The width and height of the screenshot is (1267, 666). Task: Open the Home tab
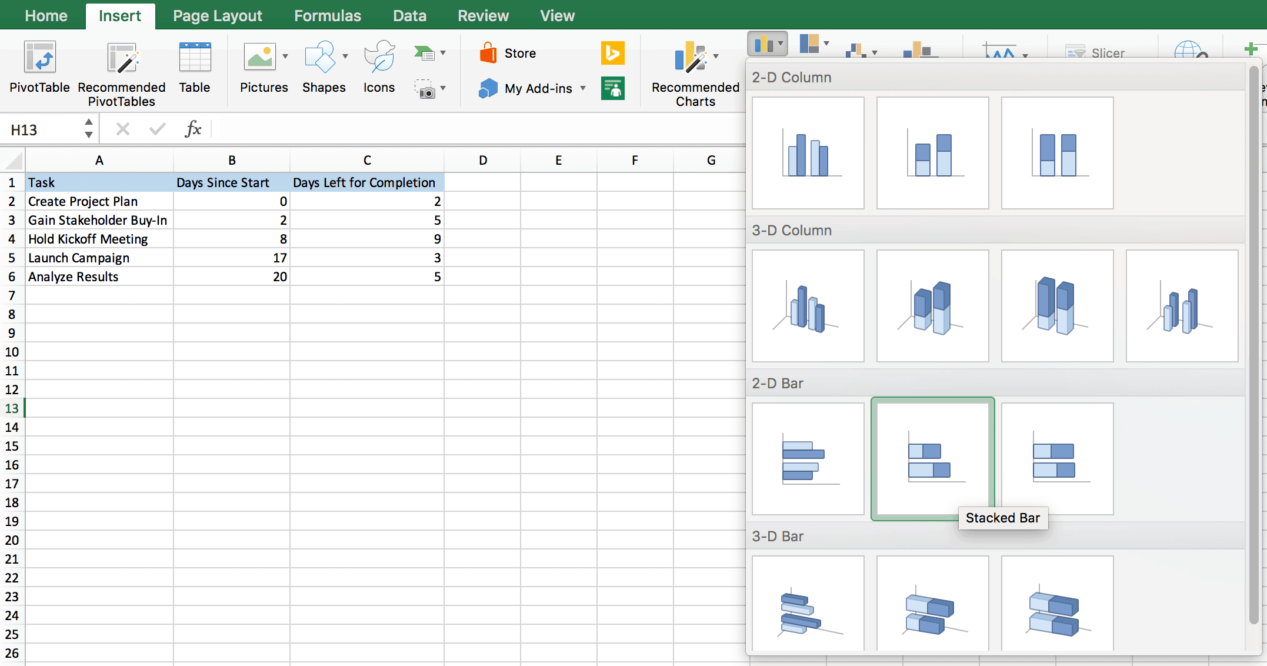pos(48,15)
